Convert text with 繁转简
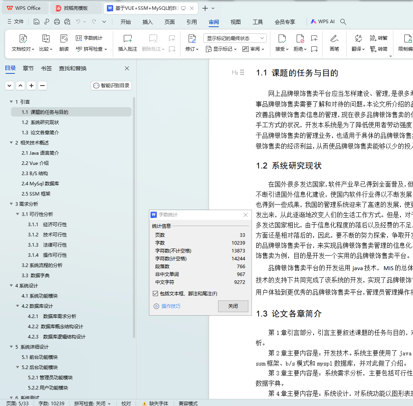413x406 pixels. pyautogui.click(x=378, y=49)
